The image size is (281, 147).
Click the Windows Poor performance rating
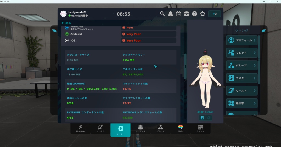tap(148, 28)
